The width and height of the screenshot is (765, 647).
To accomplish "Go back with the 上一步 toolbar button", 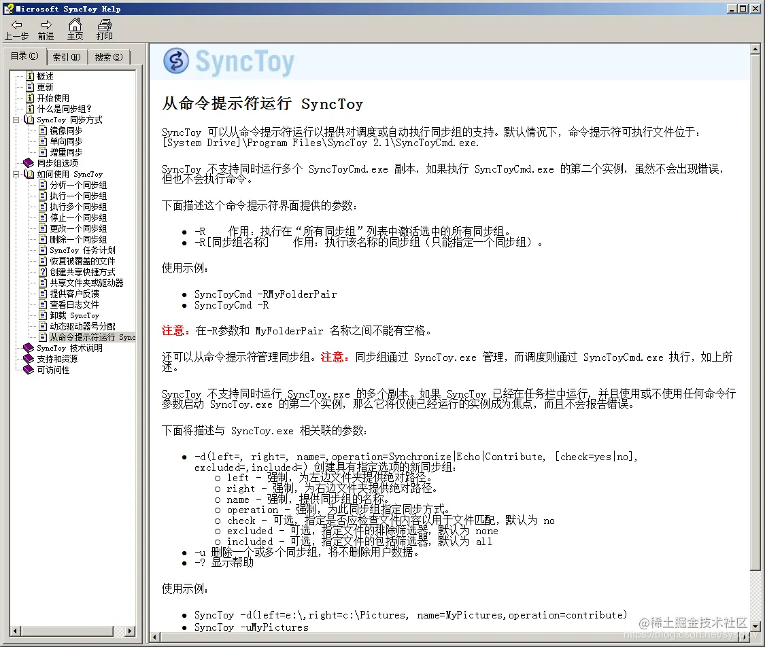I will [16, 30].
